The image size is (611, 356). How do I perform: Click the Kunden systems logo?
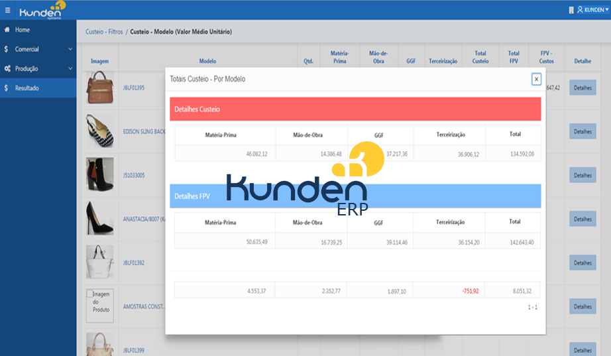pos(42,11)
